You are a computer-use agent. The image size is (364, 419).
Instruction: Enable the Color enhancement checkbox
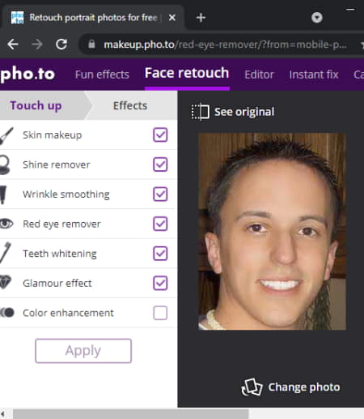coord(160,313)
